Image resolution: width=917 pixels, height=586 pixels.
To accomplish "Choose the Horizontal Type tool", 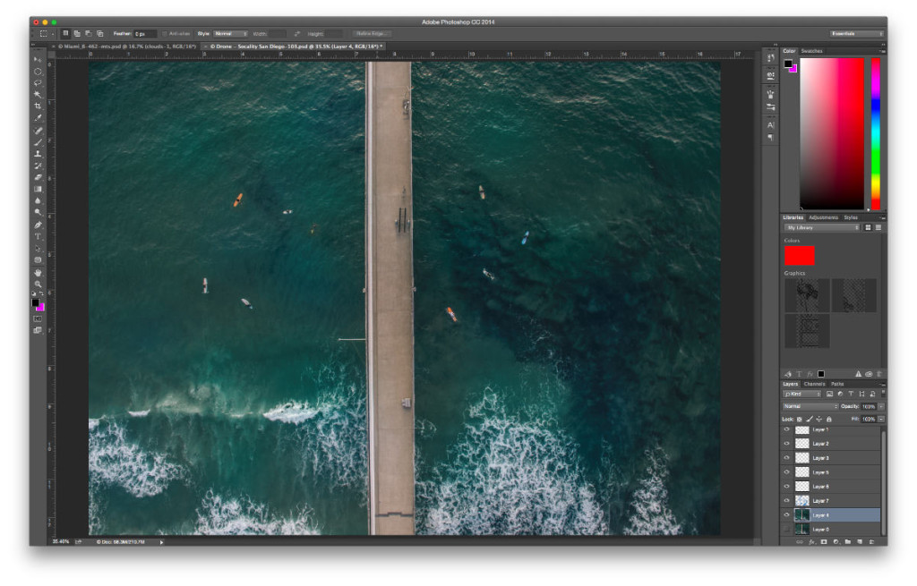I will click(x=37, y=234).
